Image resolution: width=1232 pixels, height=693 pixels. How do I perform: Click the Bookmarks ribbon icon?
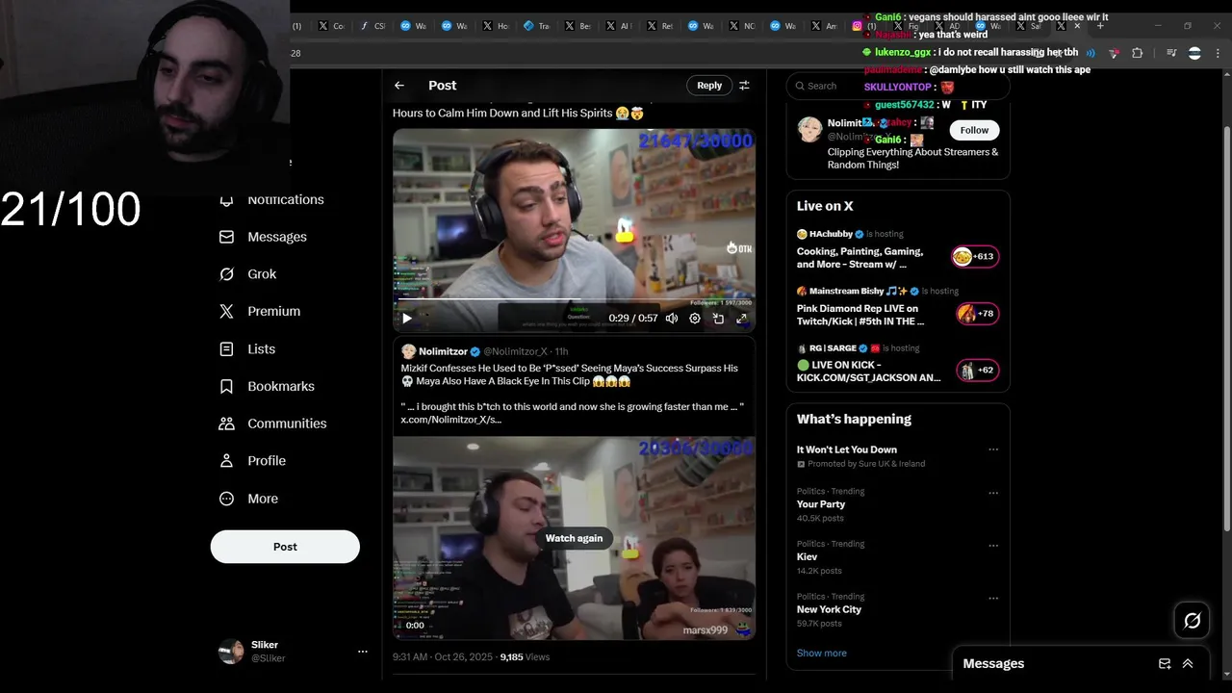(x=226, y=386)
